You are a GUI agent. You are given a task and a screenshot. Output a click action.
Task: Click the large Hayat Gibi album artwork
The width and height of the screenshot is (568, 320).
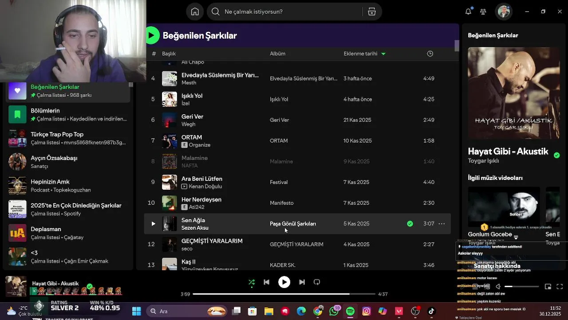pyautogui.click(x=513, y=93)
